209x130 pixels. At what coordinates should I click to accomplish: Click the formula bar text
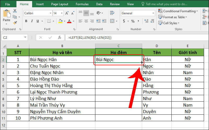(x=90, y=38)
